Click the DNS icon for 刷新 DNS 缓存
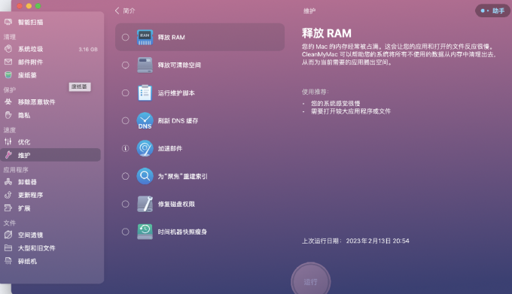Screen dimensions: 512x294 click(145, 120)
